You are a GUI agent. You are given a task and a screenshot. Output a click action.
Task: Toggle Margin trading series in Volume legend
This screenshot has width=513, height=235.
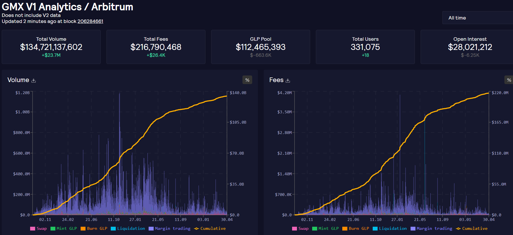[170, 228]
